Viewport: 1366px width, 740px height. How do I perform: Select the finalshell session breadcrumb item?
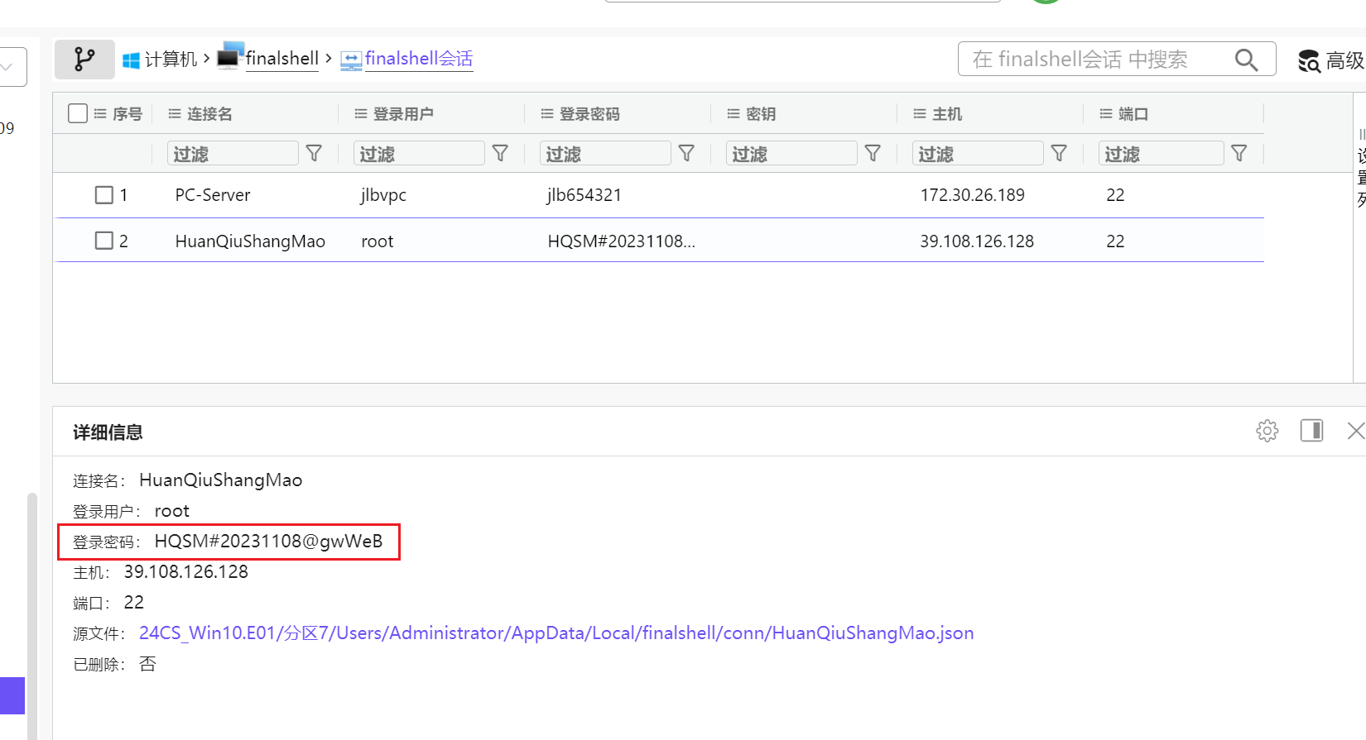point(418,59)
